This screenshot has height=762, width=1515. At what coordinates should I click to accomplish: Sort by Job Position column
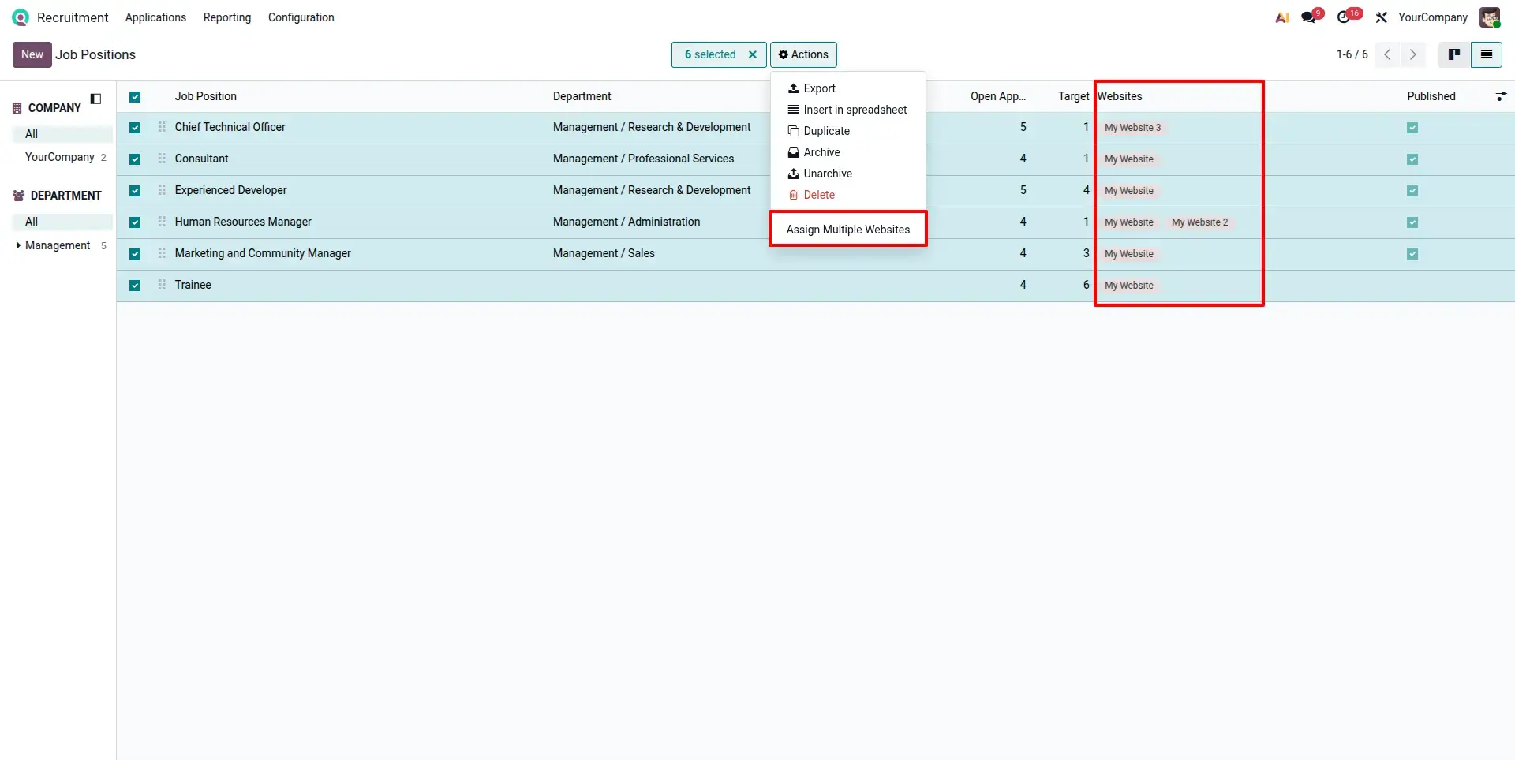click(206, 96)
